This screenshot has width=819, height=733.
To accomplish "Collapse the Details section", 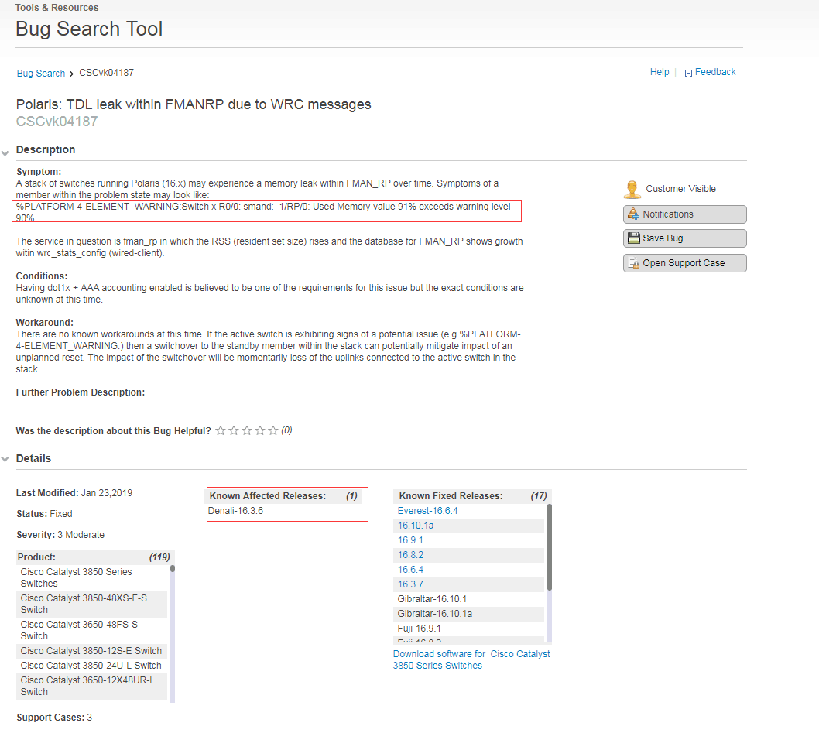I will pos(5,460).
